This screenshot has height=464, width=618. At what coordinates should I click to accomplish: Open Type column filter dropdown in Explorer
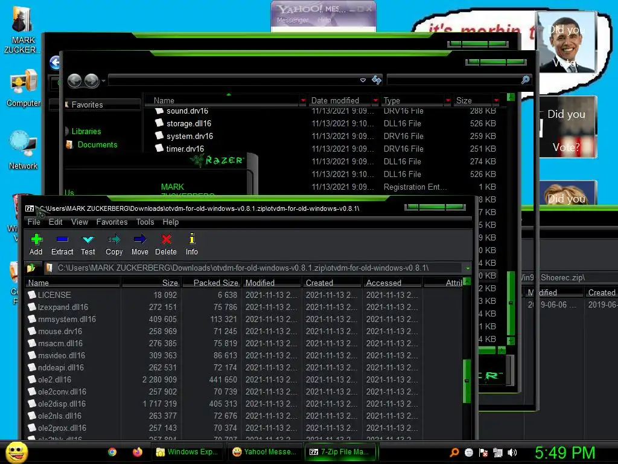[448, 101]
